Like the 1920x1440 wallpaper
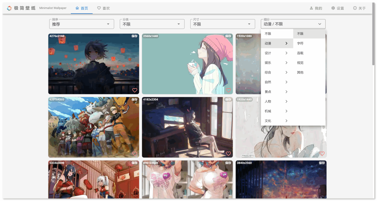 point(322,154)
